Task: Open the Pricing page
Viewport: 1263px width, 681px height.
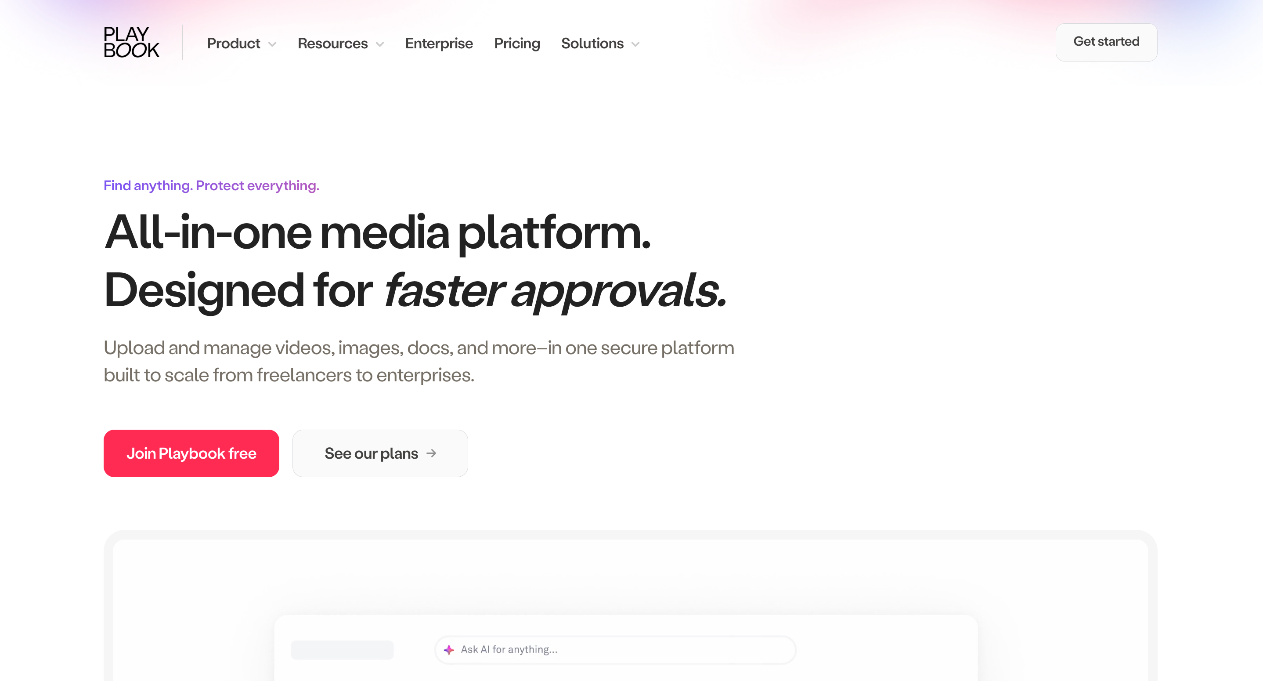Action: tap(517, 43)
